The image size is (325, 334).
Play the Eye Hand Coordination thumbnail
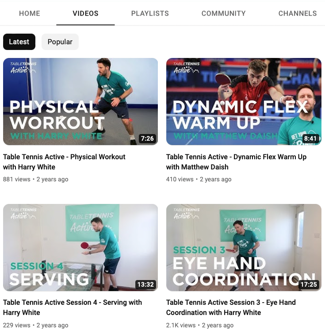(244, 248)
